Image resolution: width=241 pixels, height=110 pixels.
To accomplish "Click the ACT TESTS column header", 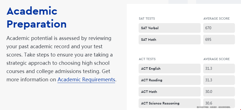I will point(147,59).
